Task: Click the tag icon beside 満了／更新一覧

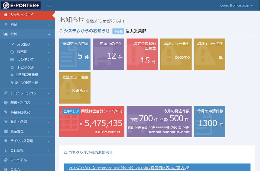Action: [x=12, y=83]
